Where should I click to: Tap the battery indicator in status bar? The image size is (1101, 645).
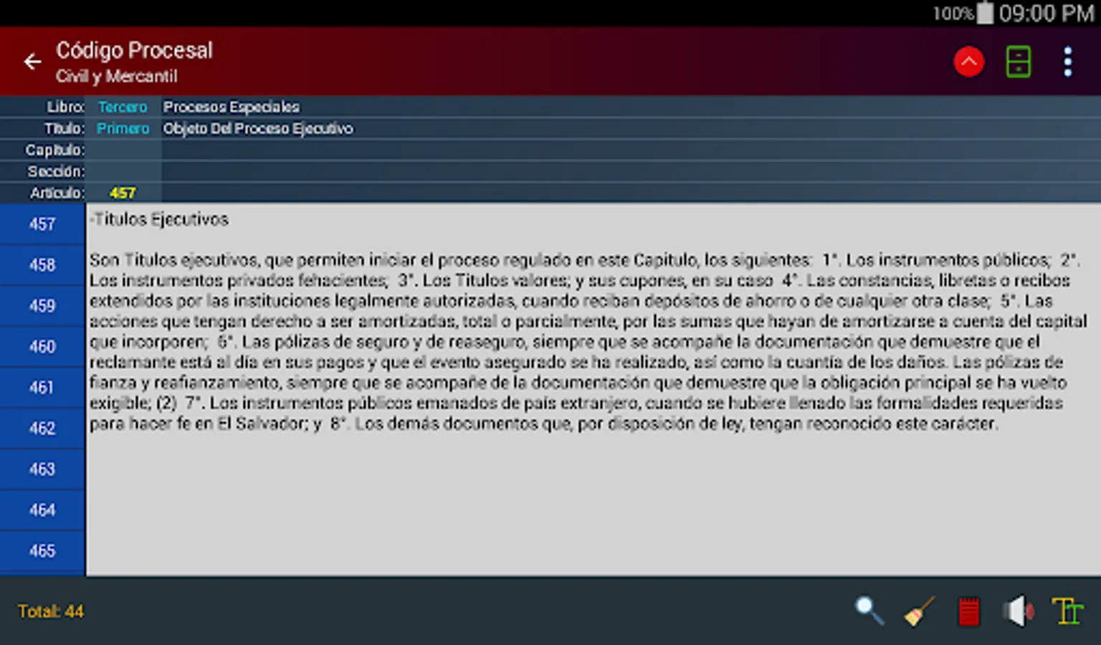(x=986, y=13)
